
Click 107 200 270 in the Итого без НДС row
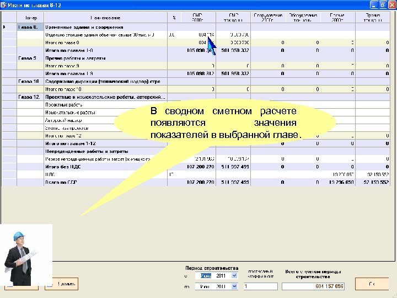(x=201, y=167)
